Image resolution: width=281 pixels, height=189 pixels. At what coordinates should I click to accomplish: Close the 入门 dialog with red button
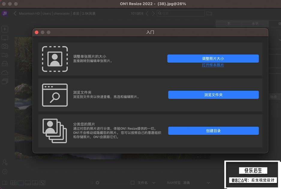coord(37,32)
